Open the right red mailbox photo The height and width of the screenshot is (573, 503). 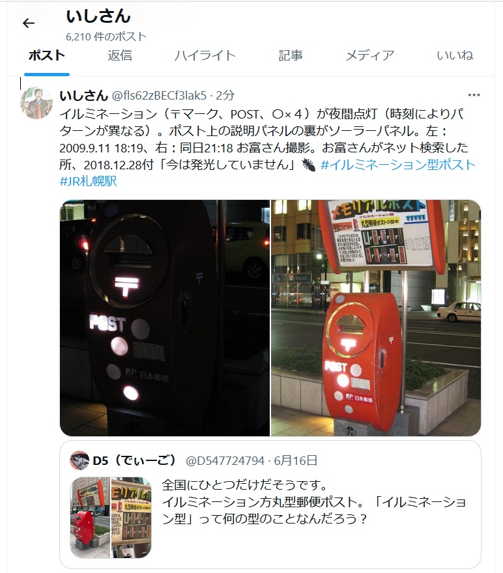(376, 318)
